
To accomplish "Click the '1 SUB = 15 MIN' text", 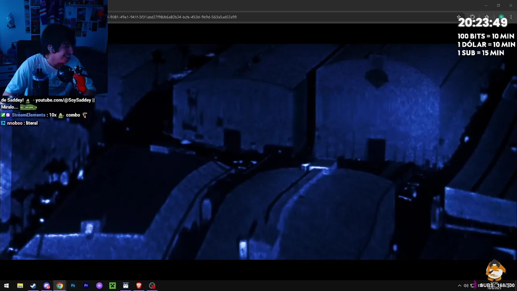I will tap(481, 53).
